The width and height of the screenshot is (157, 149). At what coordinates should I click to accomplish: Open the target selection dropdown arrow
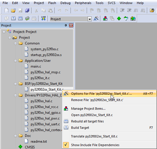click(x=90, y=19)
